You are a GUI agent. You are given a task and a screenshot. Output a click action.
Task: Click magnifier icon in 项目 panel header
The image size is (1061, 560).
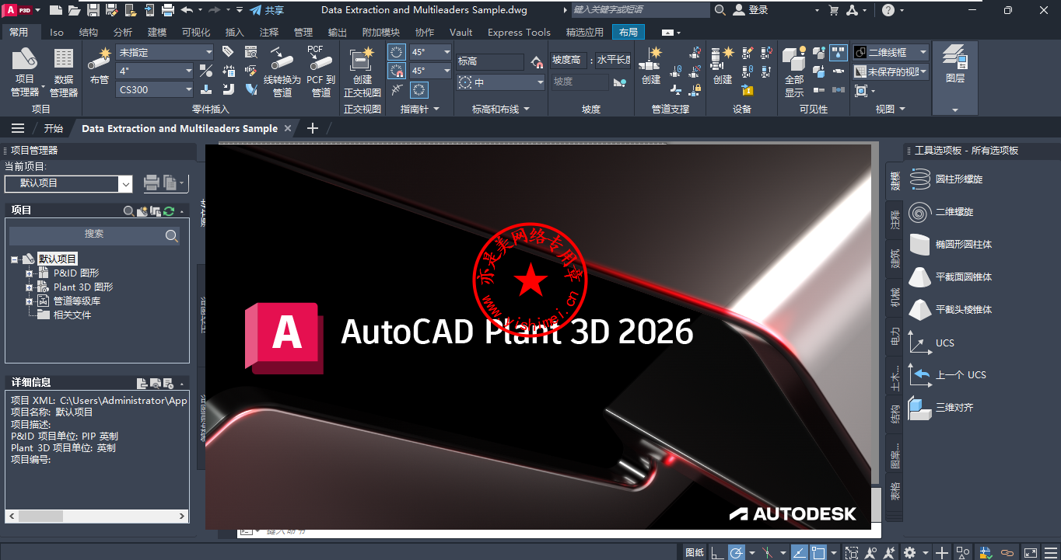(129, 210)
